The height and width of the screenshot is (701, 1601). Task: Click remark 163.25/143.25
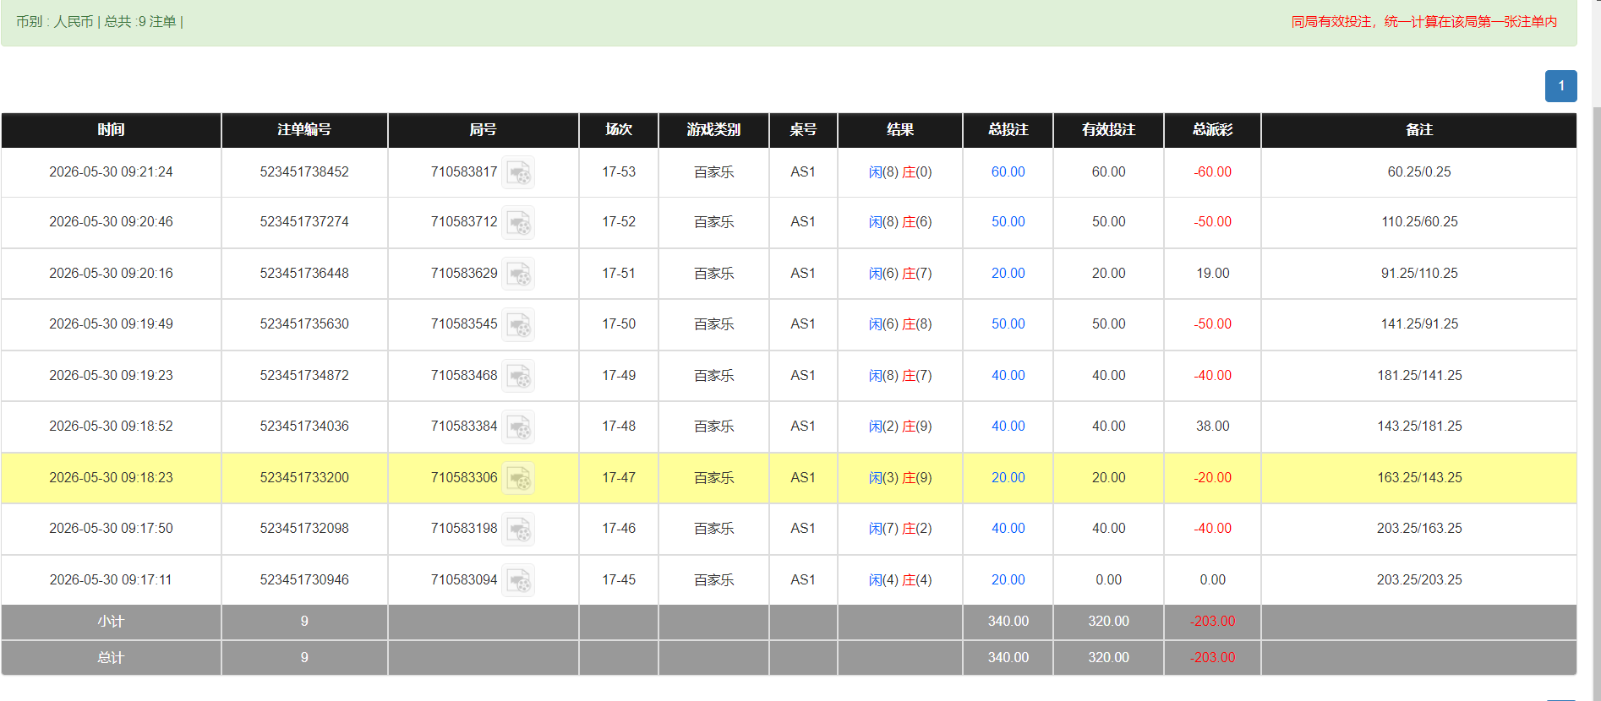(x=1419, y=478)
